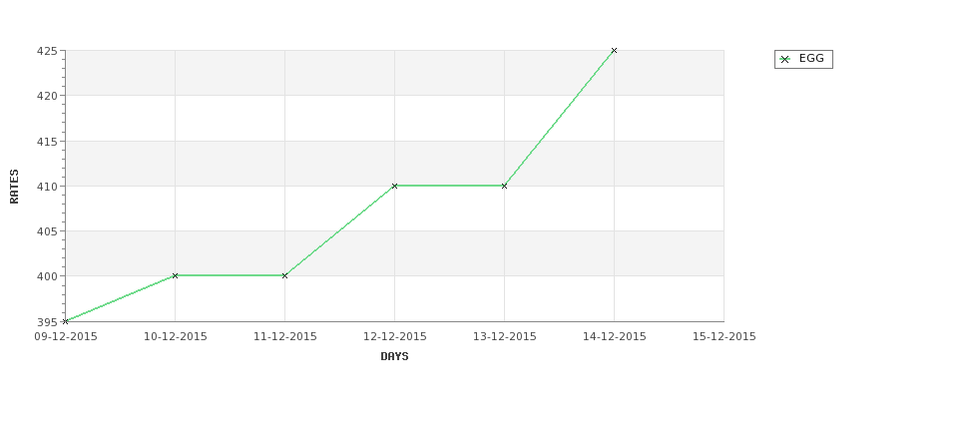
Task: Click the EGG legend marker icon
Action: click(785, 59)
